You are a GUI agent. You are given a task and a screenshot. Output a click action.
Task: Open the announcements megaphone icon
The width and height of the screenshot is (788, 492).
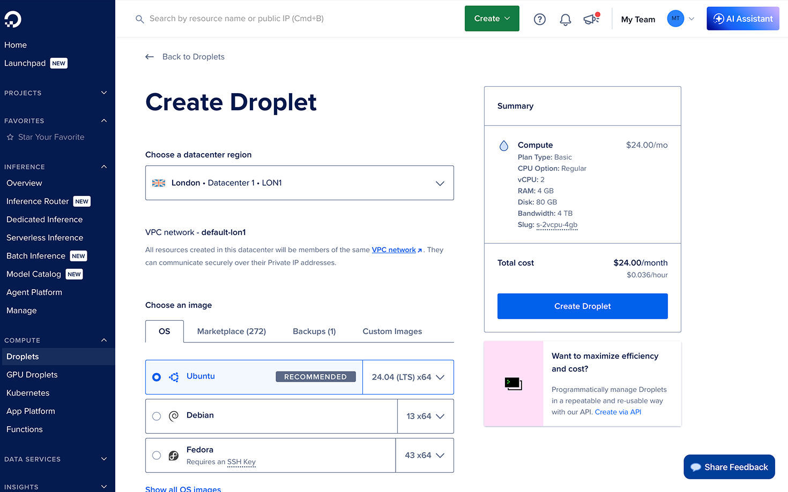(x=591, y=19)
